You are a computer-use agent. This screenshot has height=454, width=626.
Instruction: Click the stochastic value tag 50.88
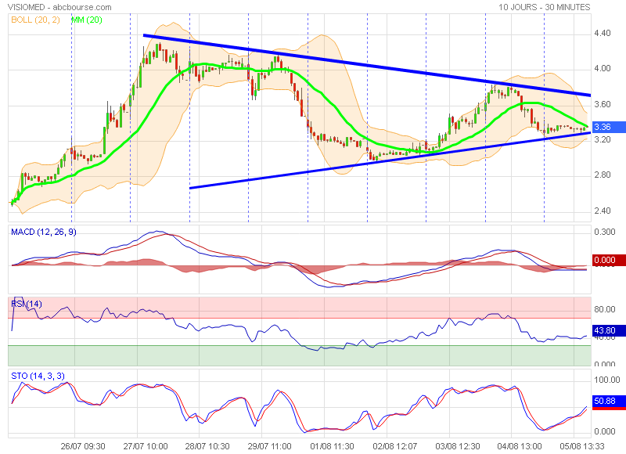click(609, 402)
